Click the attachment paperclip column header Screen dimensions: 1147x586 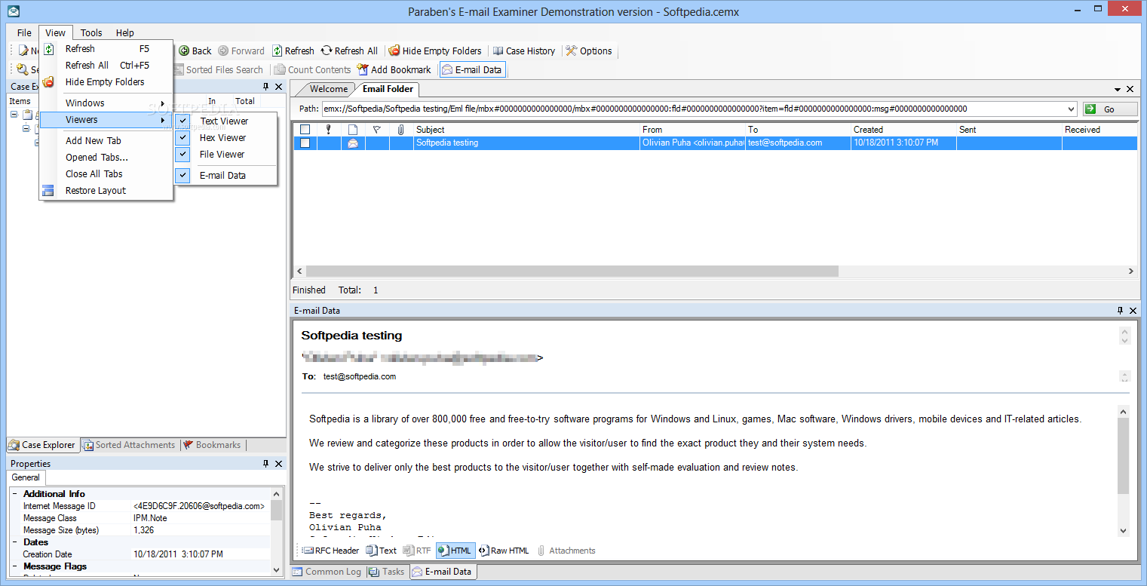tap(401, 130)
